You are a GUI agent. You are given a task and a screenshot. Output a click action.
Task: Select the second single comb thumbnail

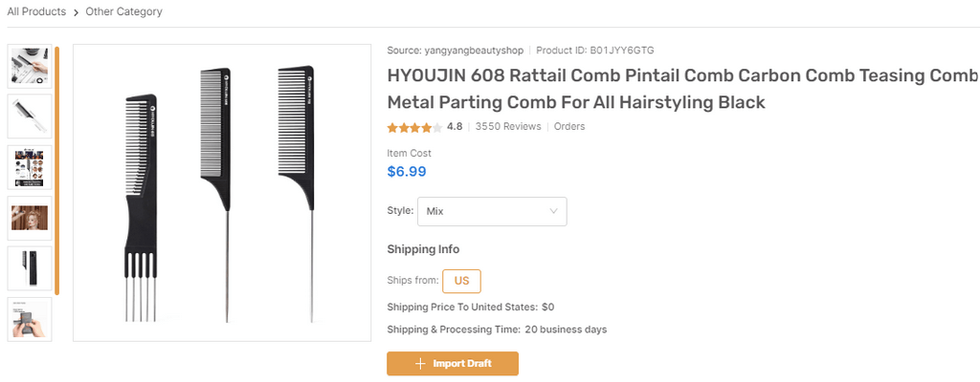pyautogui.click(x=30, y=116)
